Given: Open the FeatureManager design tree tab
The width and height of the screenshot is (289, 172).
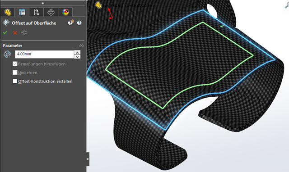Looking at the screenshot, I should [8, 12].
